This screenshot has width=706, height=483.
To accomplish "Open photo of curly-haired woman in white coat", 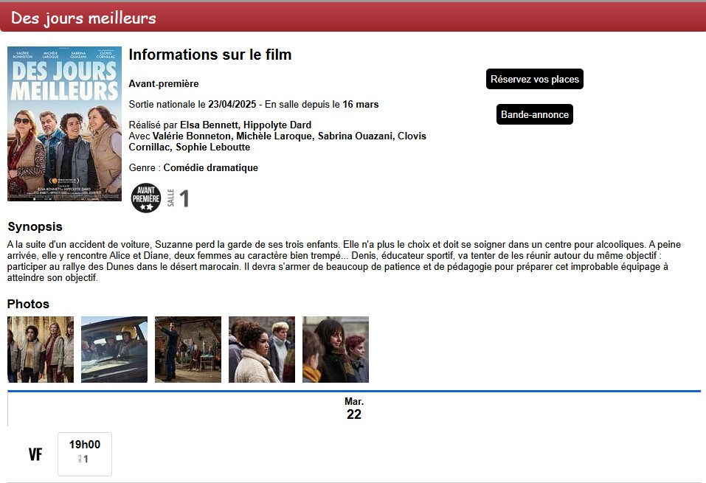I will 262,350.
